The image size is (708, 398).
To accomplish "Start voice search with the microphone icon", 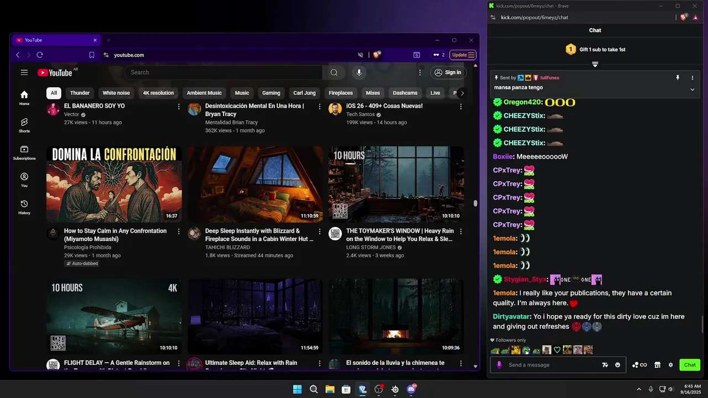I will [359, 72].
